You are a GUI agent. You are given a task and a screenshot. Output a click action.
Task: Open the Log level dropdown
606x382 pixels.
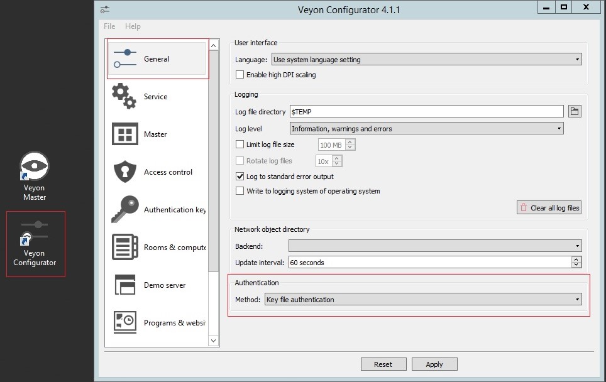[426, 128]
